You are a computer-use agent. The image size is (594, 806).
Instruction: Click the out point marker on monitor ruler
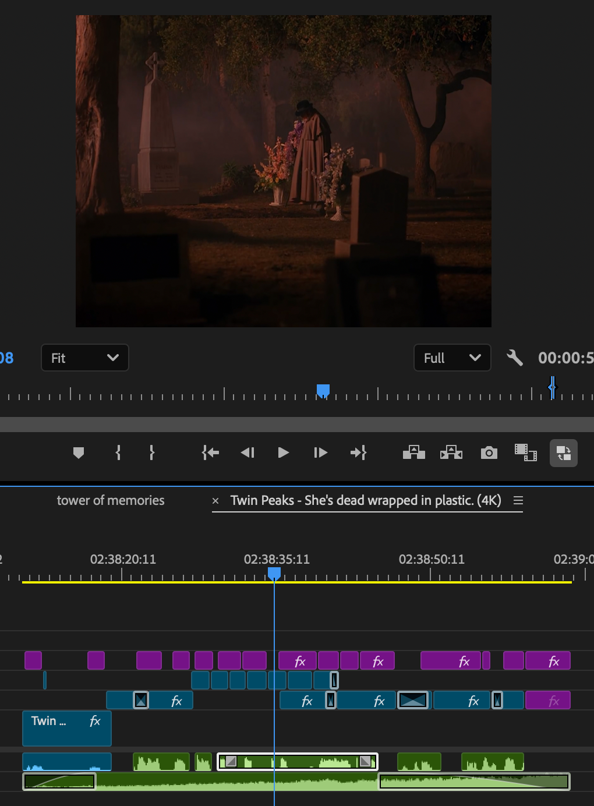[x=552, y=387]
